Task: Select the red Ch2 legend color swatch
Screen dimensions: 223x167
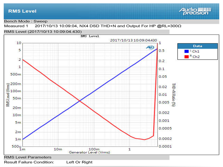Action: [x=186, y=56]
